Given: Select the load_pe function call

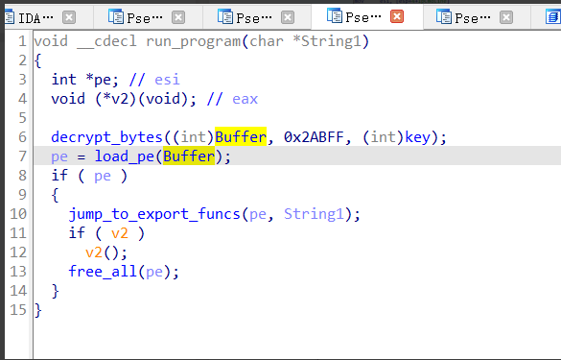Looking at the screenshot, I should (124, 156).
